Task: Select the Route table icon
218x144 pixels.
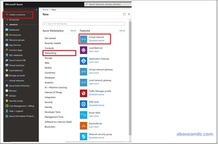Action: click(84, 115)
